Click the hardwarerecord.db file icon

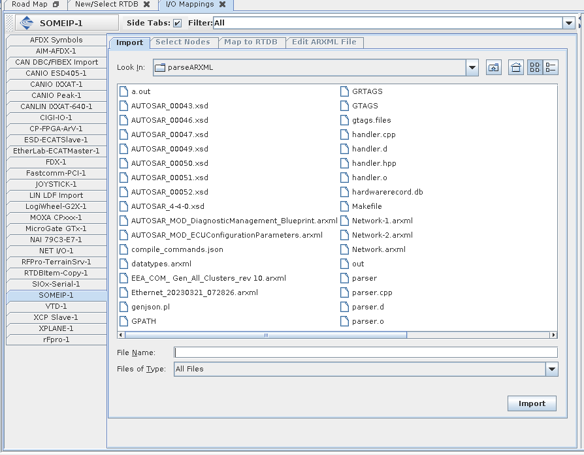tap(344, 192)
